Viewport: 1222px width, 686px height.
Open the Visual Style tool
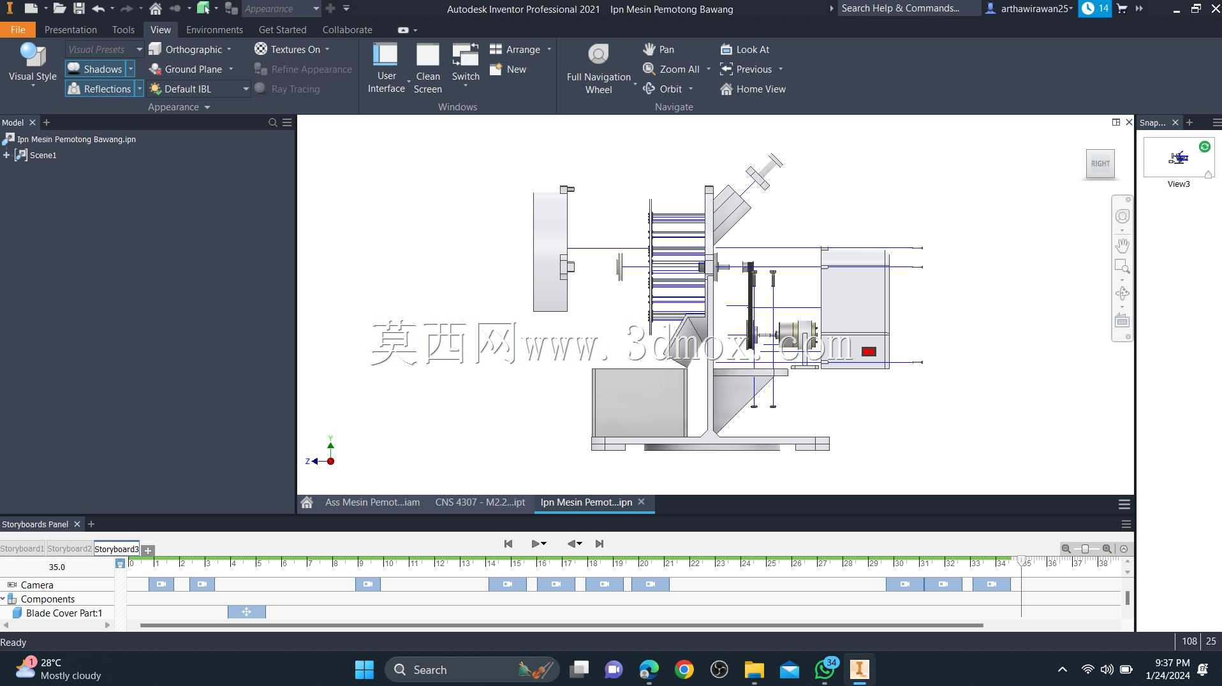pyautogui.click(x=33, y=63)
